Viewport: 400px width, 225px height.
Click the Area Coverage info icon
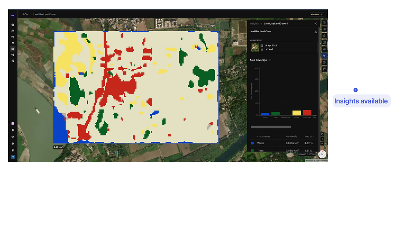point(270,60)
